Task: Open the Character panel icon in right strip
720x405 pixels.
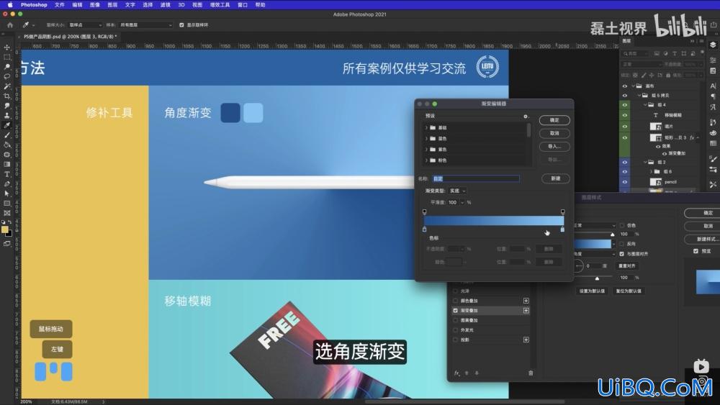Action: click(713, 86)
